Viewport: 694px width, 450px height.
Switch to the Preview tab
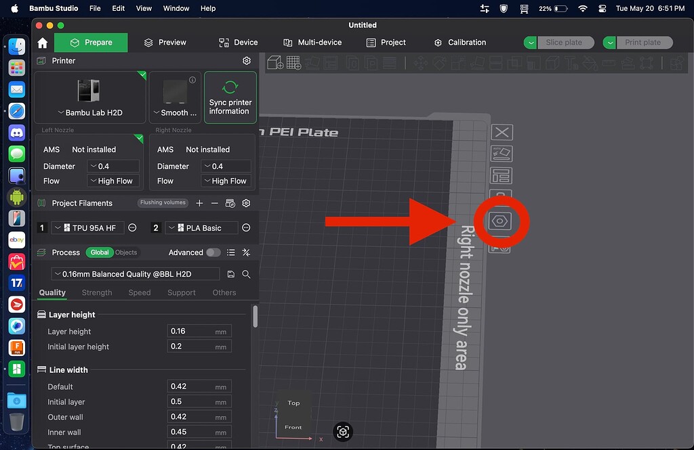pos(165,43)
